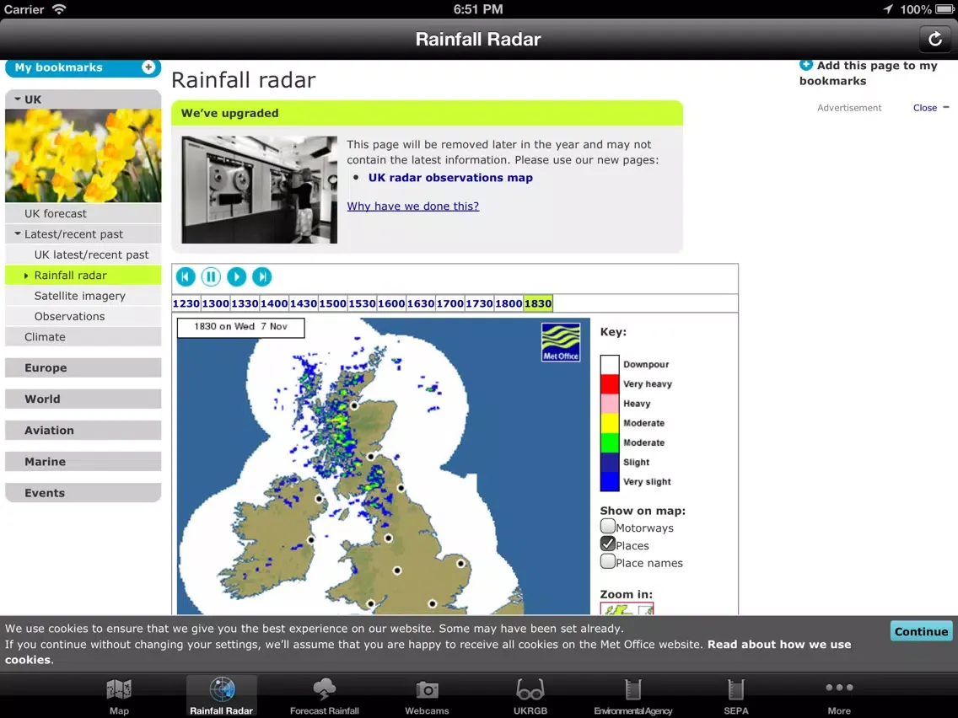Select the 1230 time frame

click(x=186, y=303)
